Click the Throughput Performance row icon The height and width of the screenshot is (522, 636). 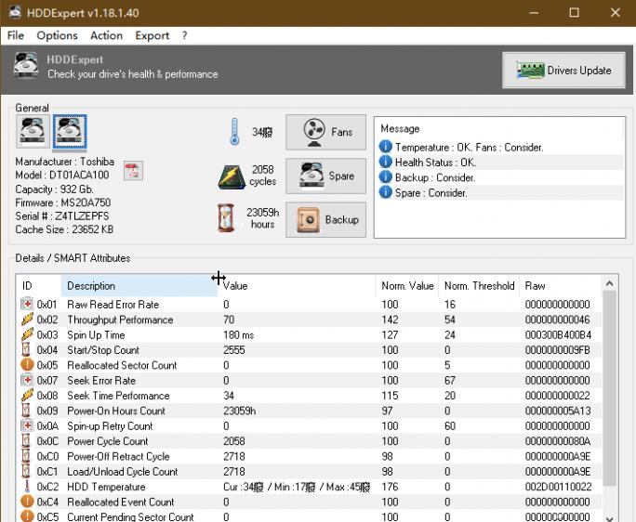point(27,320)
